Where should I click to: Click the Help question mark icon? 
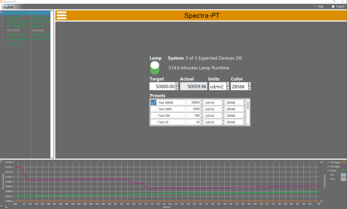(x=315, y=7)
